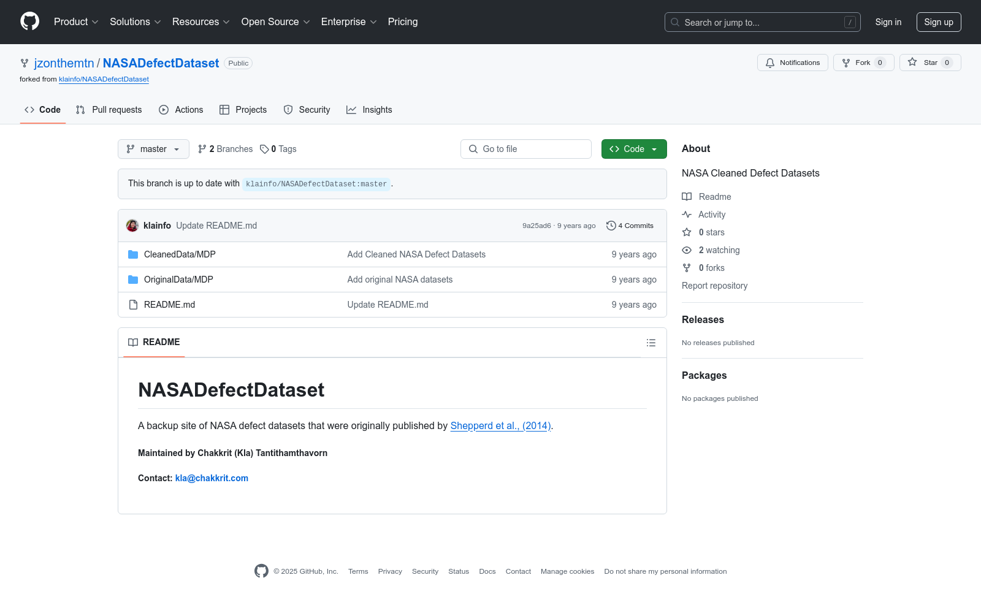Click the star icon in Star button
Viewport: 981px width, 613px height.
[x=912, y=63]
